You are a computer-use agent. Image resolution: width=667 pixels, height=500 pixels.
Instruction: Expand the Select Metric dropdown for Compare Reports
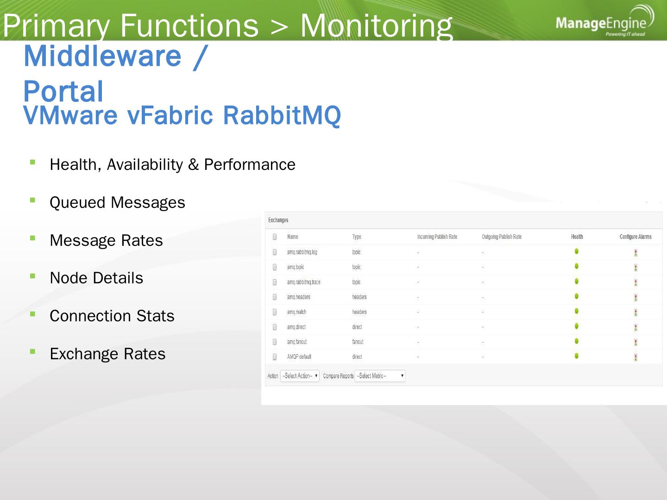380,376
